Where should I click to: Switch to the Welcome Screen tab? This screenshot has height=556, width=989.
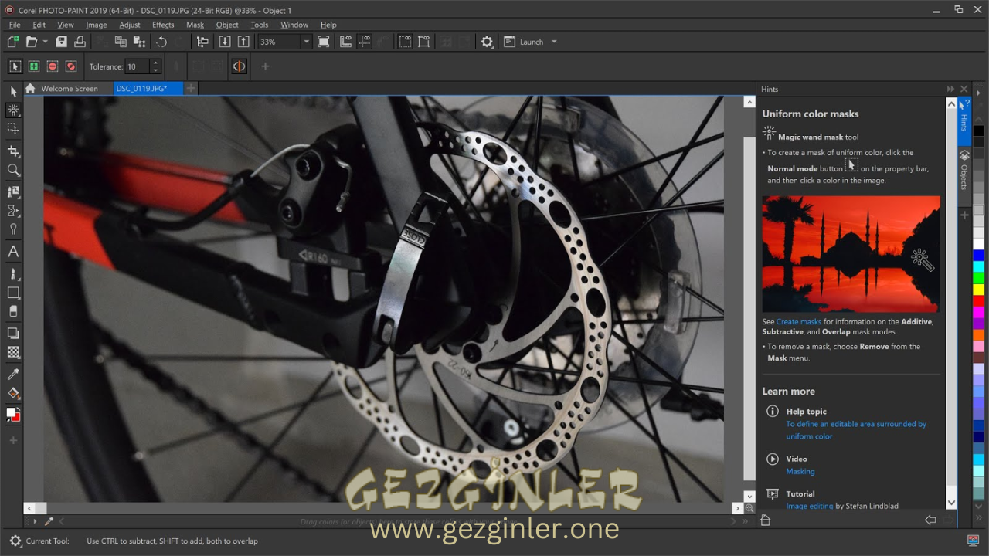69,89
